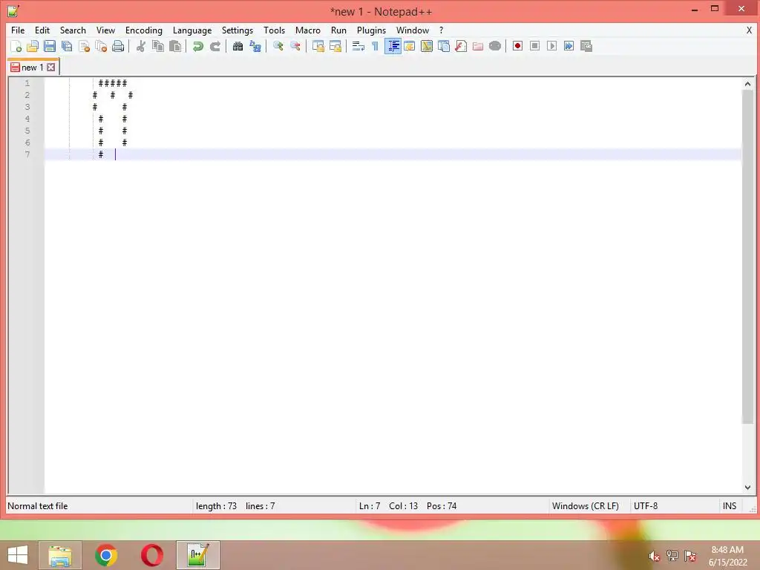This screenshot has width=760, height=570.
Task: Open Find with binoculars icon
Action: pyautogui.click(x=237, y=46)
